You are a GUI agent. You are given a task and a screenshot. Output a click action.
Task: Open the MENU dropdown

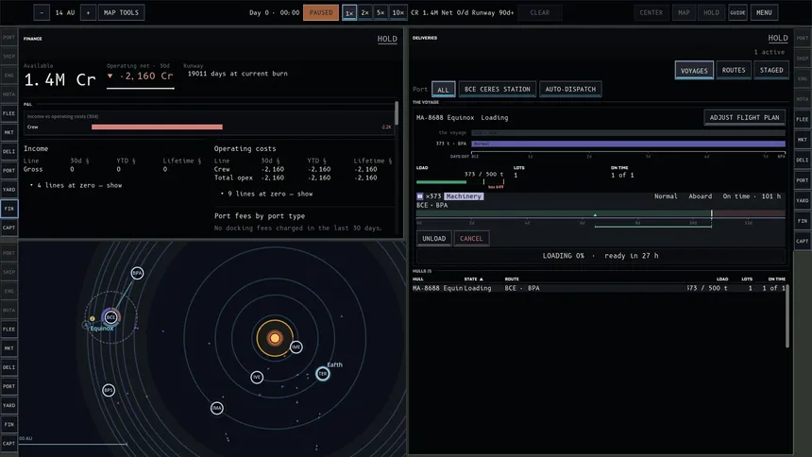[764, 12]
